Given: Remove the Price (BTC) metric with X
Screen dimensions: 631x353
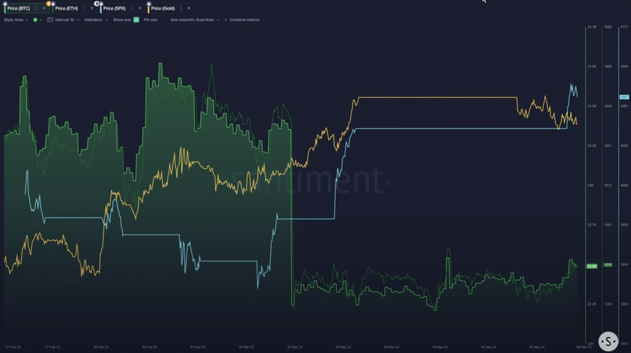Looking at the screenshot, I should point(44,8).
